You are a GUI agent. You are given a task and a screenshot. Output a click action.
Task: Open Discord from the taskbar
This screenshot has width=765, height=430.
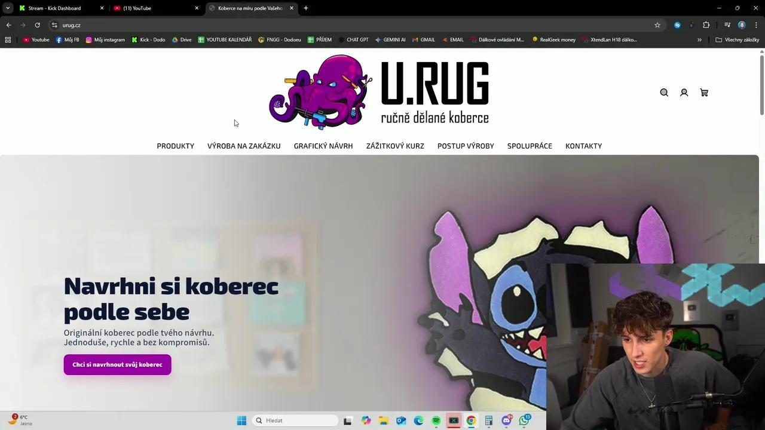pyautogui.click(x=507, y=420)
